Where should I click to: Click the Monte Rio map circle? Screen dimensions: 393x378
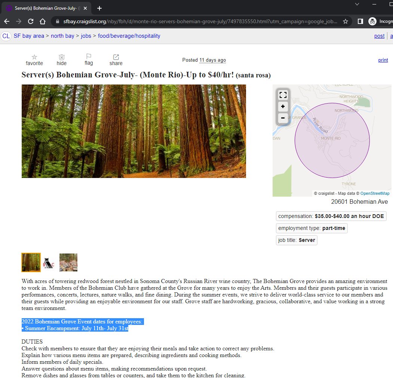(332, 140)
